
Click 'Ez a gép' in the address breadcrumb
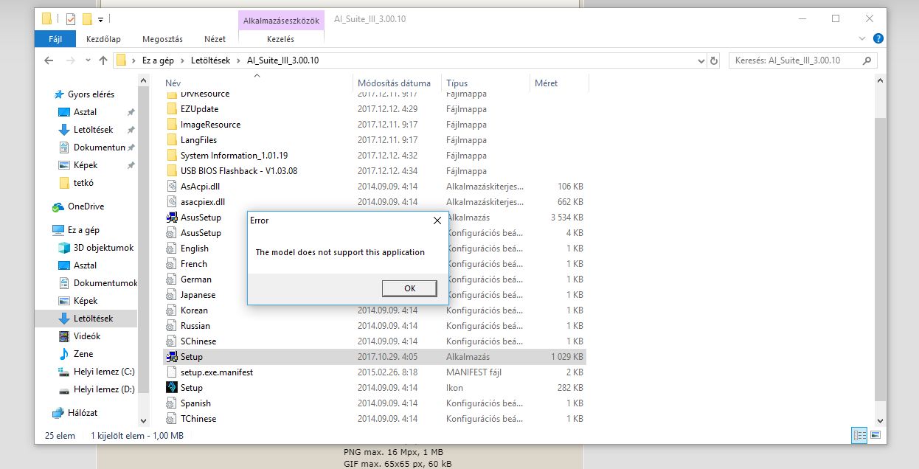(x=157, y=60)
